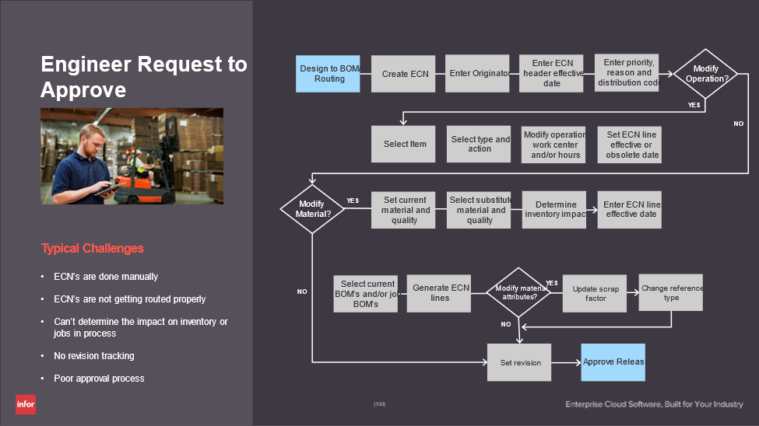Select the Generate ECN lines box
The image size is (759, 426).
point(439,293)
